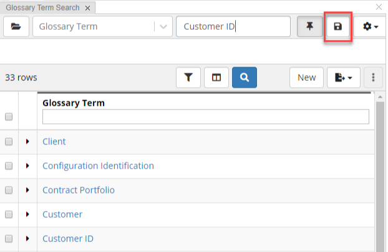
Task: Open the Configuration Identification link
Action: 98,166
